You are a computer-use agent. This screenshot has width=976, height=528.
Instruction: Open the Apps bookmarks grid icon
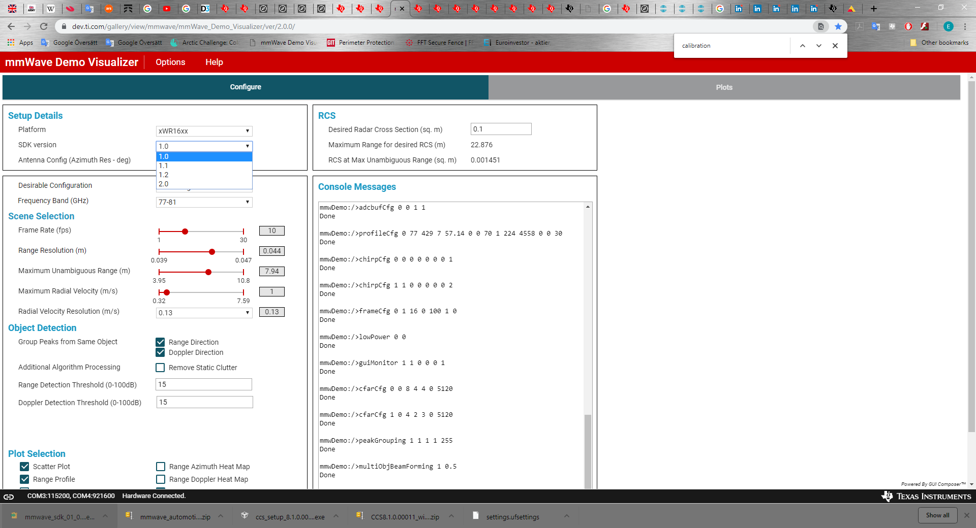[x=11, y=43]
